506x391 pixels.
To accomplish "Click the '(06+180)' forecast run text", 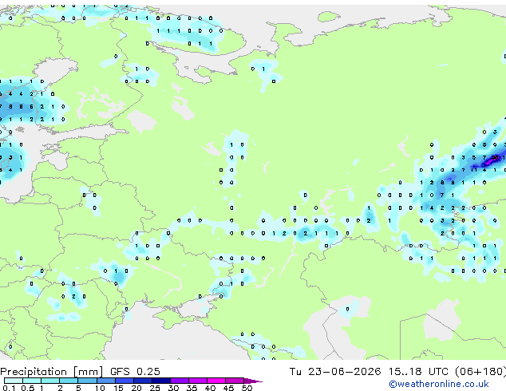I will [480, 372].
